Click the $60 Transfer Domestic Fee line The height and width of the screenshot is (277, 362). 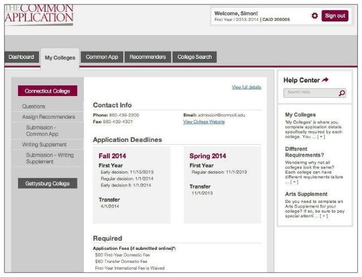[121, 261]
